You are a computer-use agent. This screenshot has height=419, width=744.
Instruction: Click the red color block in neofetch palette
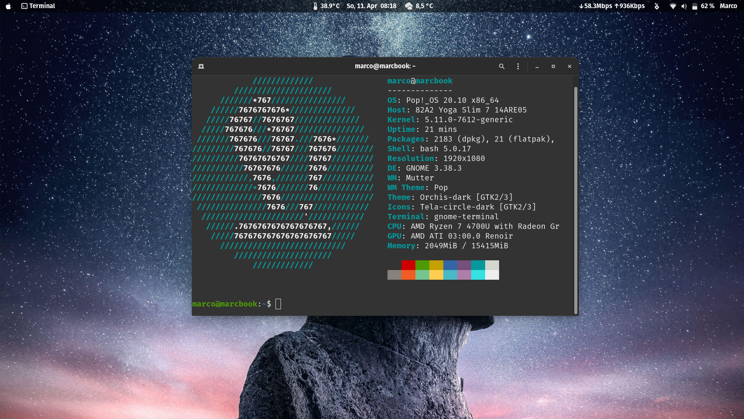(x=408, y=265)
